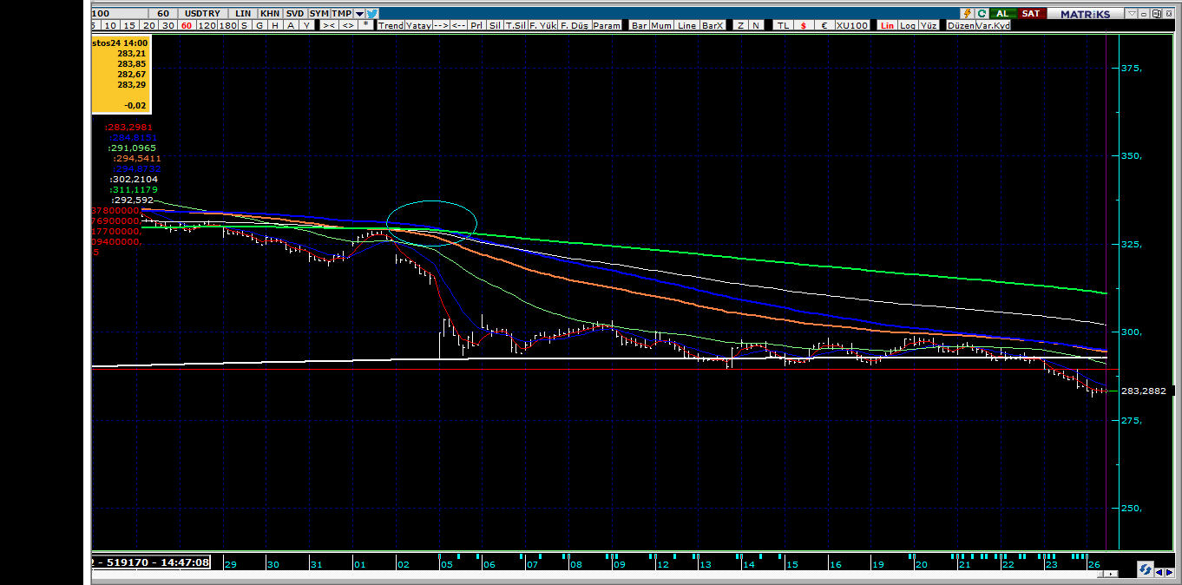1182x585 pixels.
Task: Open the Param settings button
Action: [x=607, y=26]
